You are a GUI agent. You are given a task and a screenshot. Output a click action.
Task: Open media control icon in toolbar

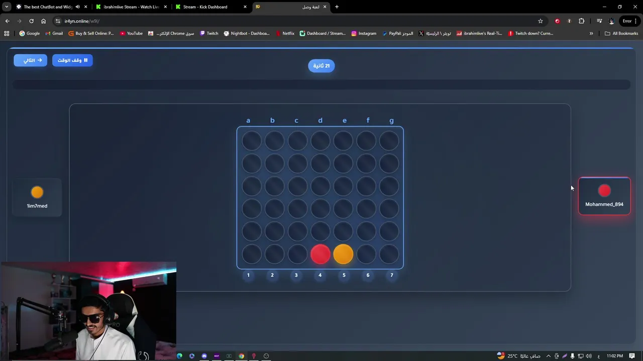tap(599, 21)
